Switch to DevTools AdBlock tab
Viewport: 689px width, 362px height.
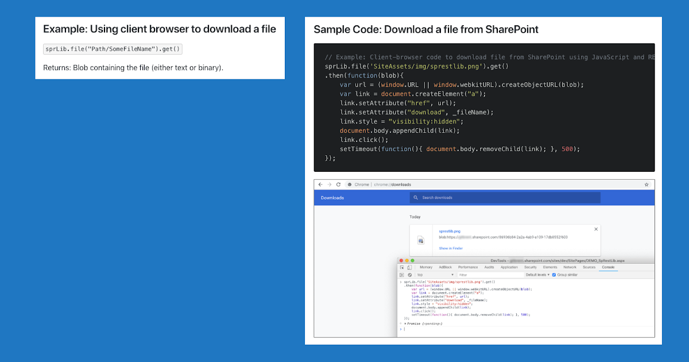point(446,267)
